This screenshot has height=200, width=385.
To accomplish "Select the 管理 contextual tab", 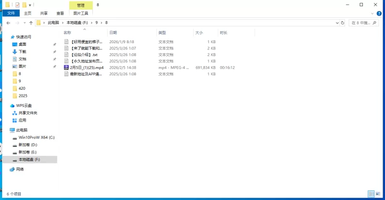I will (81, 5).
